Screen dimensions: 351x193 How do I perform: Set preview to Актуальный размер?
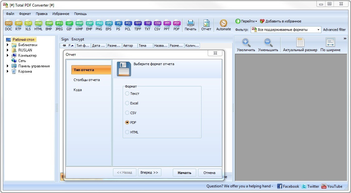click(x=300, y=45)
